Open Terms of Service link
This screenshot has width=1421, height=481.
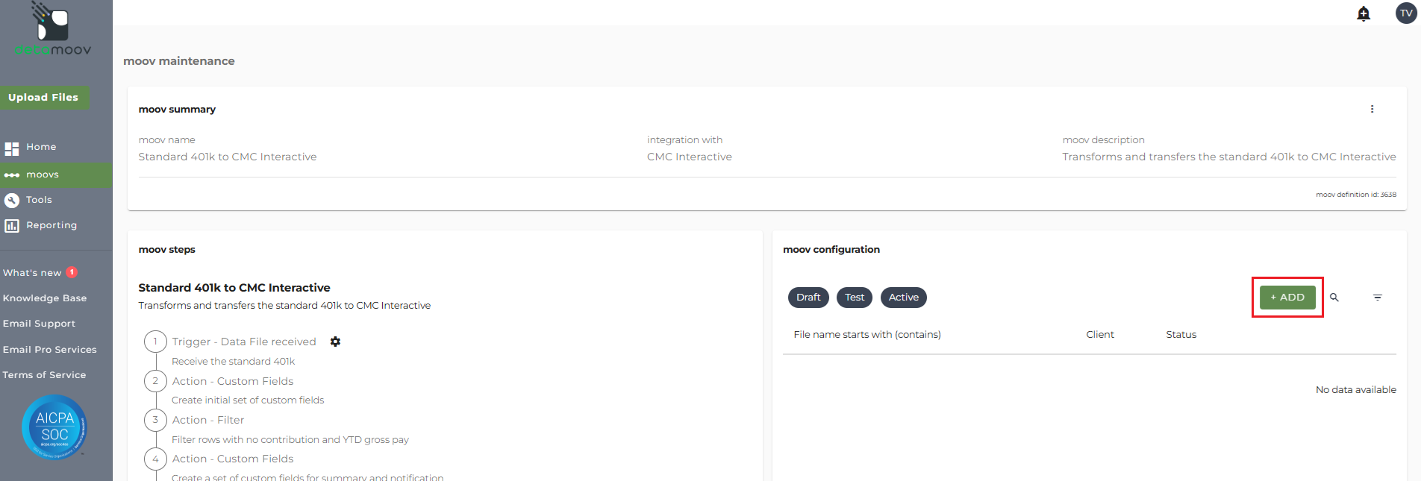(x=44, y=375)
